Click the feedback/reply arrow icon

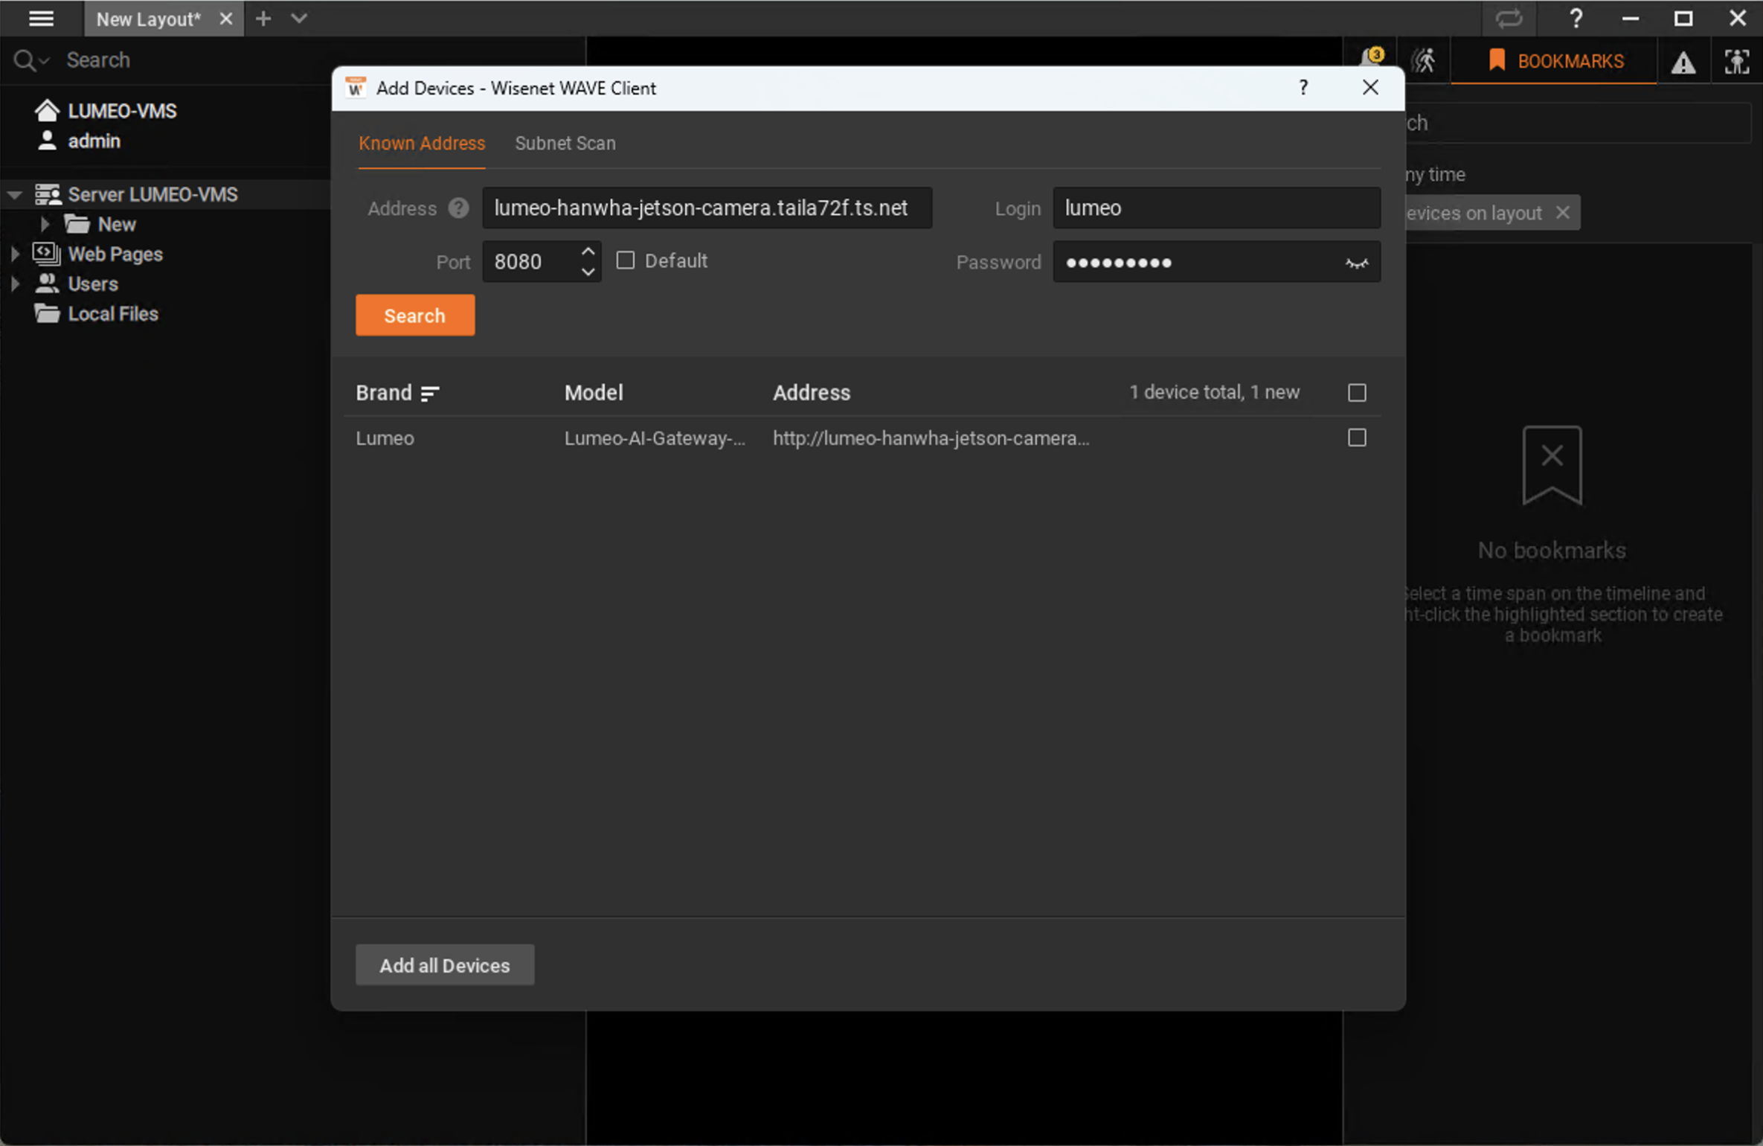1510,18
